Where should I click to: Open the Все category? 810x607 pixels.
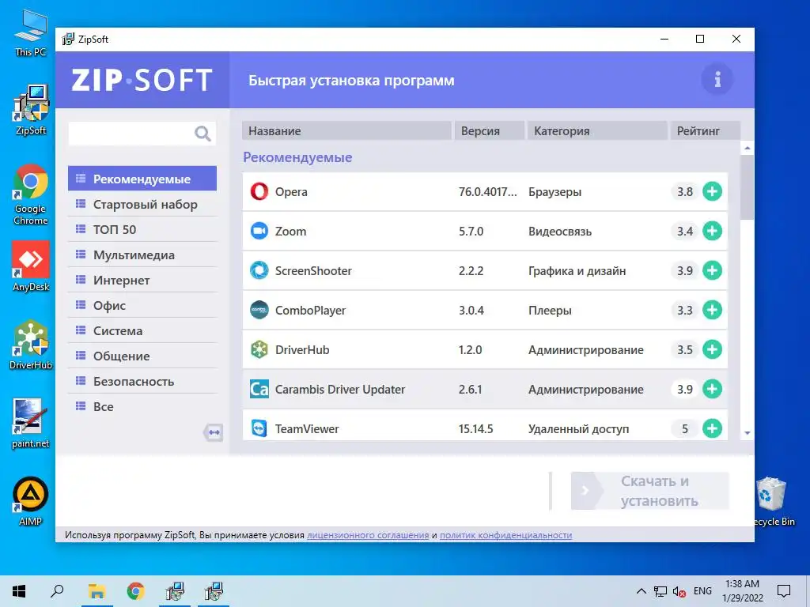142,406
